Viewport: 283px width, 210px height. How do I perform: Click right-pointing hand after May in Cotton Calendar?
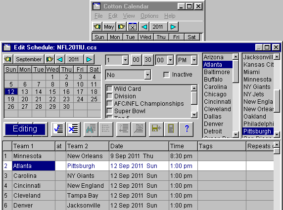(x=122, y=27)
